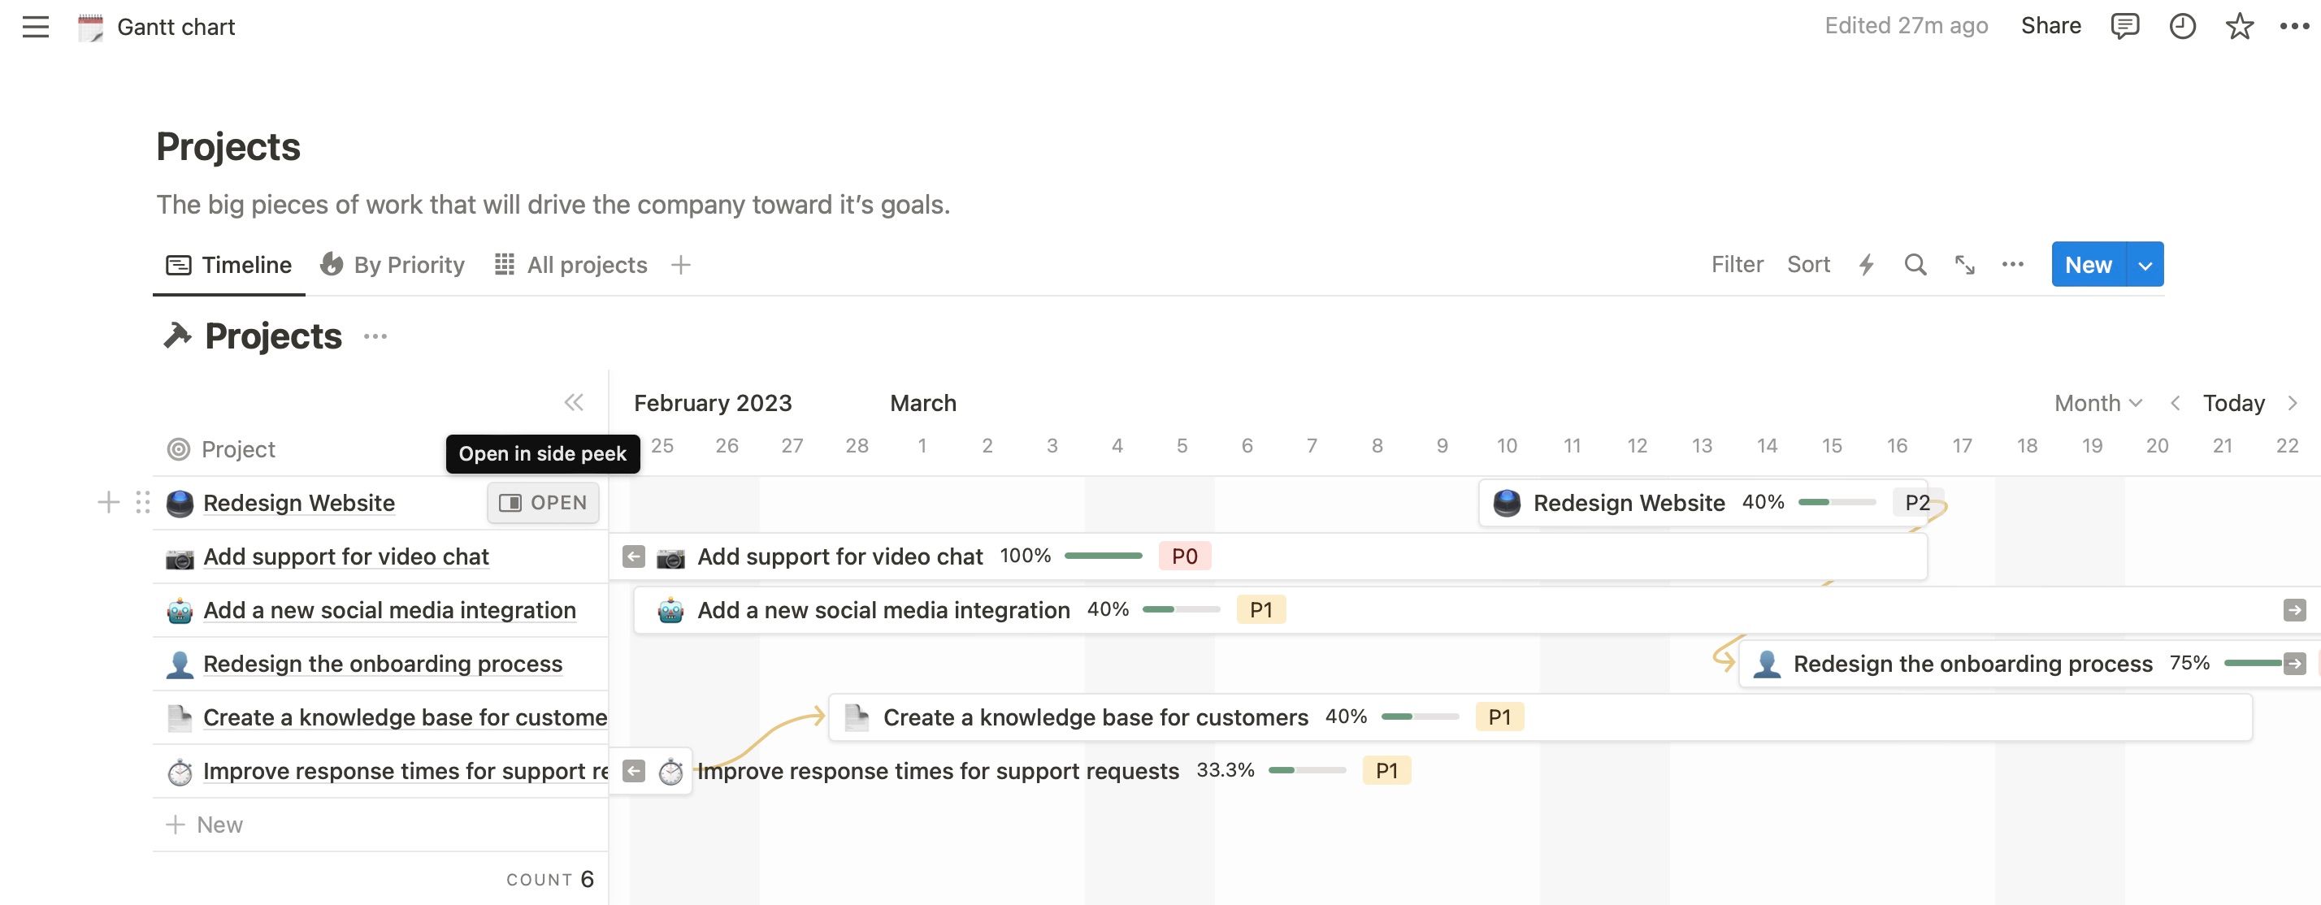Open page history clock icon
Screen dimensions: 2321x905
coord(2181,26)
